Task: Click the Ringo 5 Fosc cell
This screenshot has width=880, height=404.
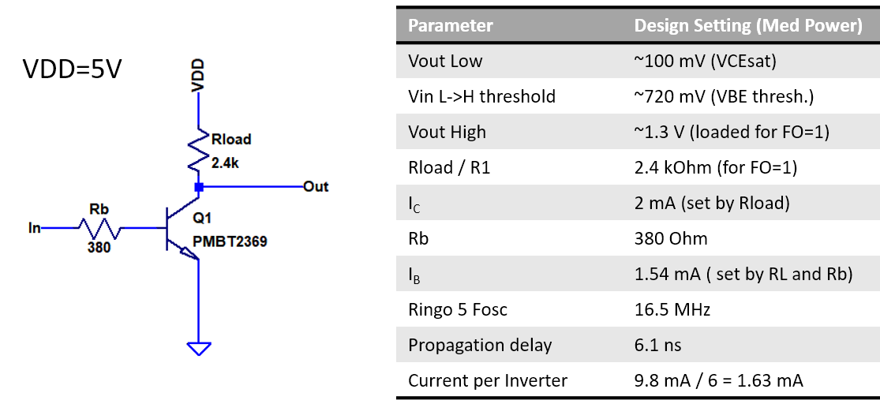Action: point(458,309)
